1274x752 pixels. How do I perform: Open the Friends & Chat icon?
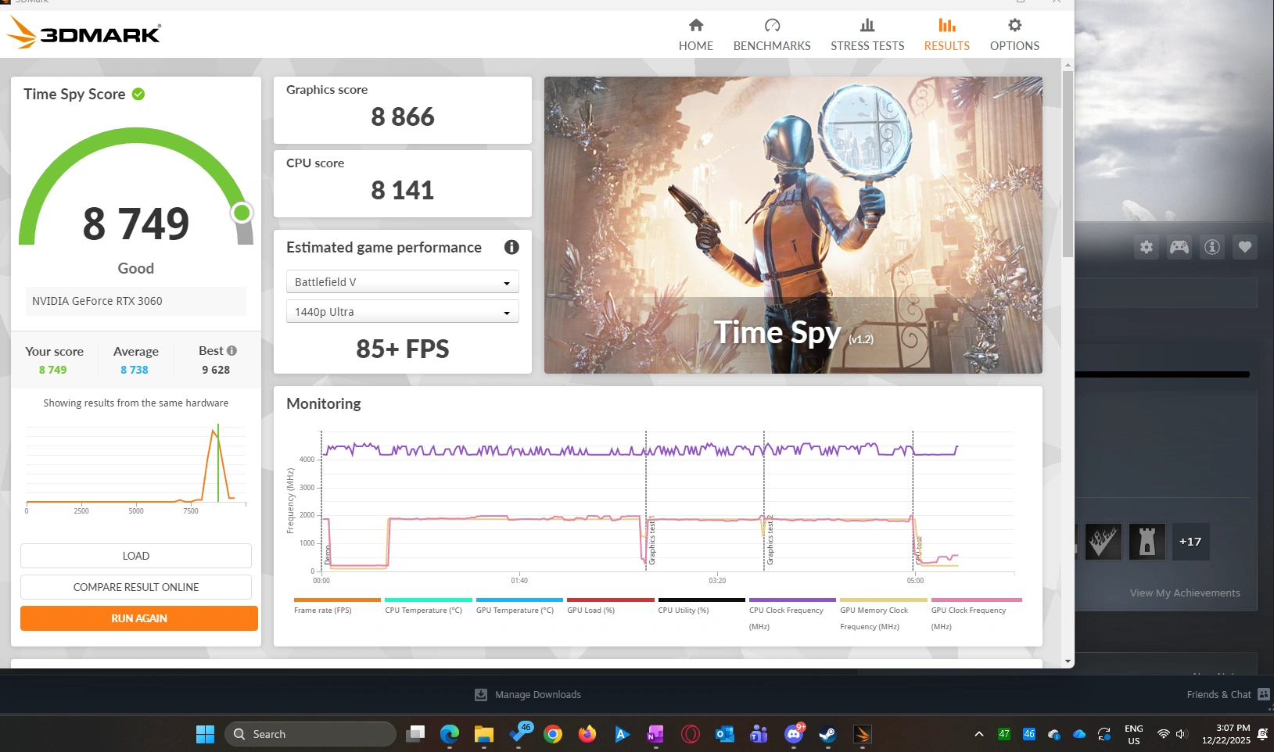1263,694
